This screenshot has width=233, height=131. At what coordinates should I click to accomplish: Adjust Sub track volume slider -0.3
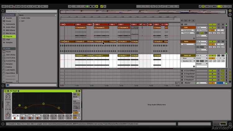pos(212,30)
